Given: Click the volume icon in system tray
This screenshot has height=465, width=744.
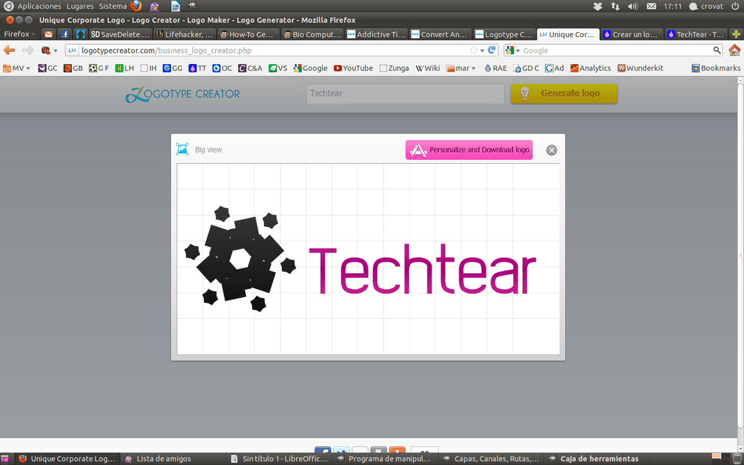Looking at the screenshot, I should [633, 6].
